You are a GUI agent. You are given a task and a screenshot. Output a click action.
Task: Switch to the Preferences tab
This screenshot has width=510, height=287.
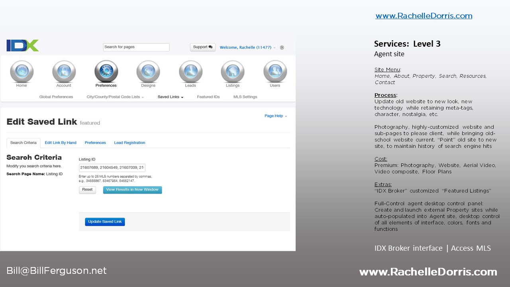tap(95, 143)
